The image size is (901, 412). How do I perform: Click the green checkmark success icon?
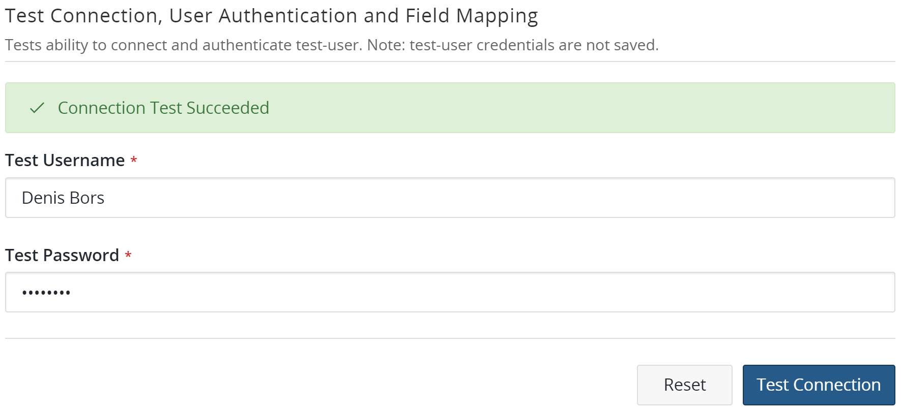point(37,108)
